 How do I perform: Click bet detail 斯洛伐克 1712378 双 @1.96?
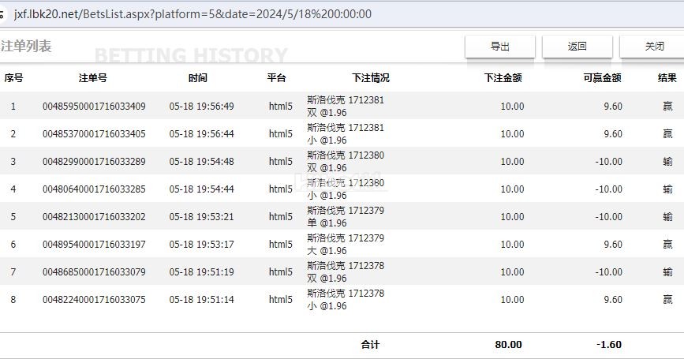click(346, 271)
